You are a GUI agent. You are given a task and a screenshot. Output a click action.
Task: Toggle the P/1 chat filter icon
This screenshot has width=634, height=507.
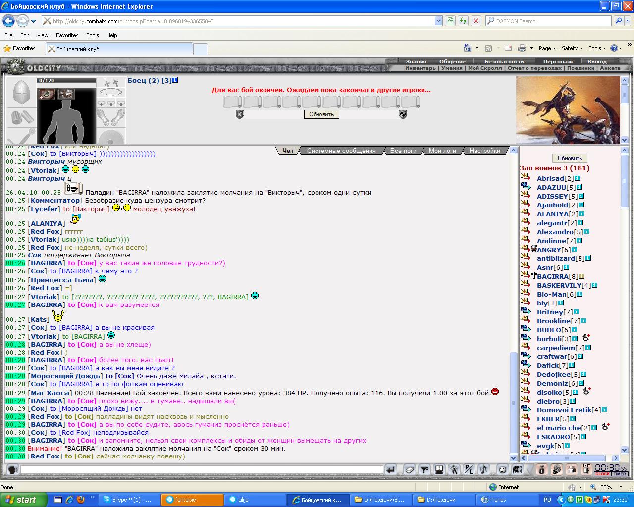(469, 469)
